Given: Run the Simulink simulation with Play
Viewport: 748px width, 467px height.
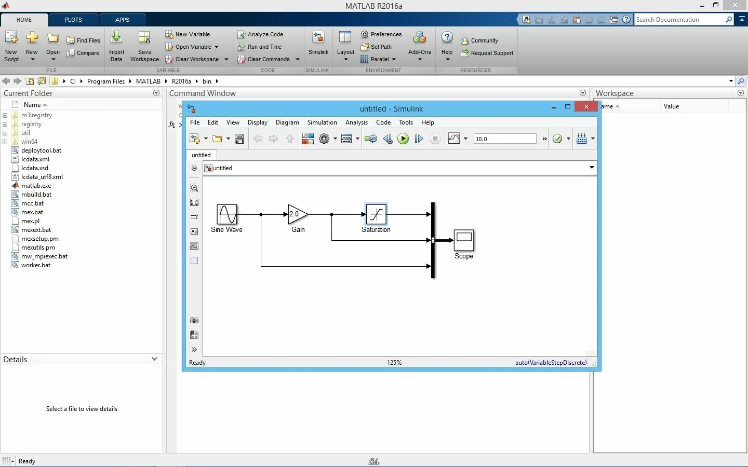Looking at the screenshot, I should tap(403, 139).
